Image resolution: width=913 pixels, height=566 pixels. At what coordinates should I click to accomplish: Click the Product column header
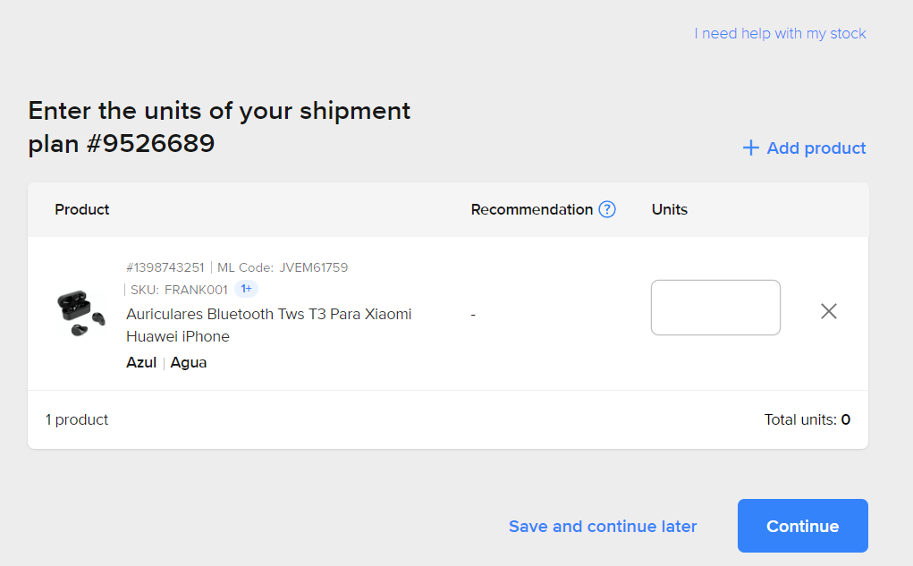(82, 209)
